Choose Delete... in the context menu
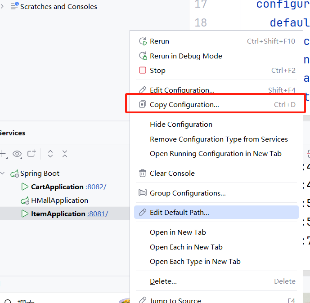The height and width of the screenshot is (303, 310). click(216, 281)
